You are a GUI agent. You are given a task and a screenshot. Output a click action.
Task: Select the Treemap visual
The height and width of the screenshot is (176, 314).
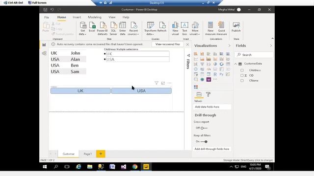point(228,64)
